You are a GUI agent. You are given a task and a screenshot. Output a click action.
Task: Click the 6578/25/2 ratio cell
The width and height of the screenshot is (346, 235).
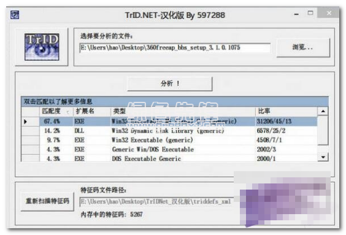(x=286, y=131)
